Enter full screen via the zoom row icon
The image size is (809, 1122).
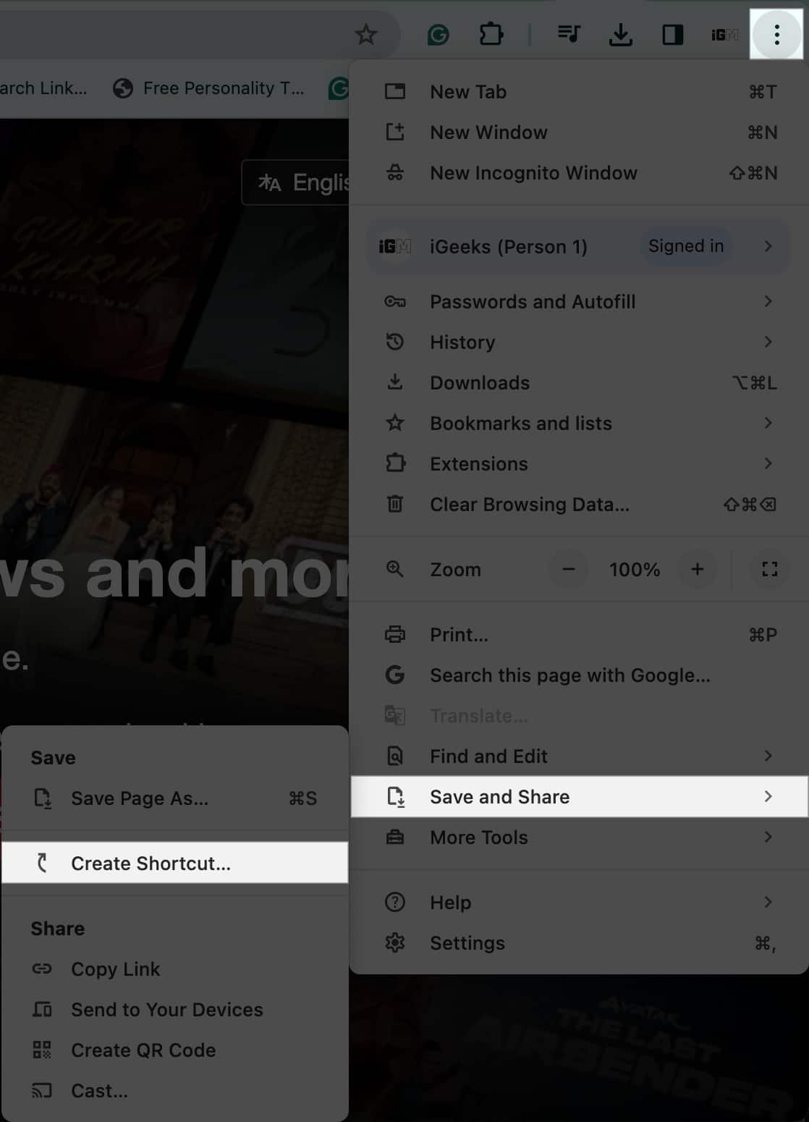pyautogui.click(x=770, y=570)
